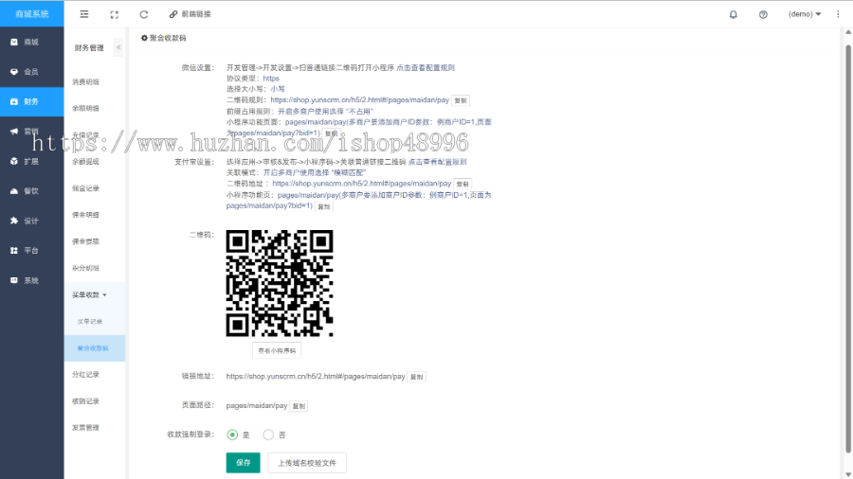The image size is (853, 479).
Task: Click the scrollbar down arrow
Action: coord(848,474)
